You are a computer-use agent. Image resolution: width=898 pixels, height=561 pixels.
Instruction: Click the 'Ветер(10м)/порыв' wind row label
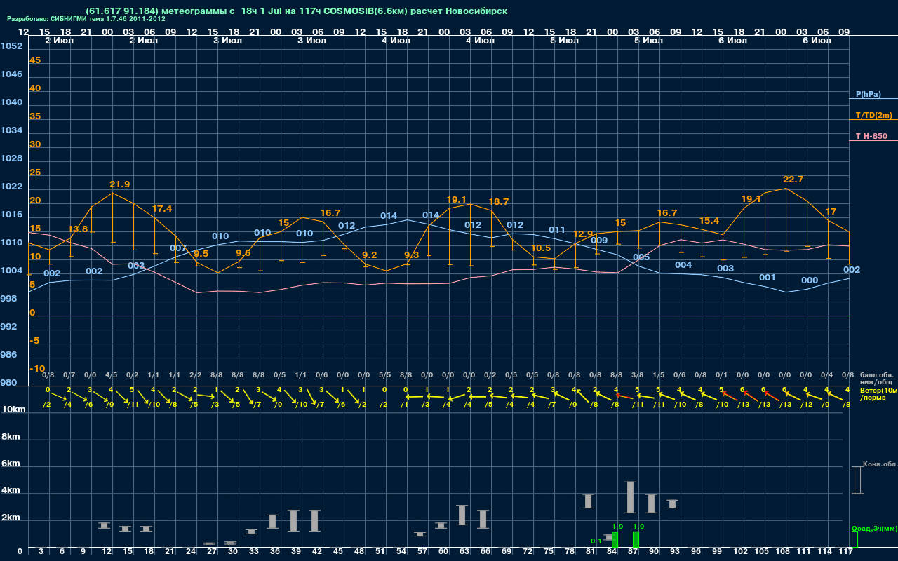878,393
